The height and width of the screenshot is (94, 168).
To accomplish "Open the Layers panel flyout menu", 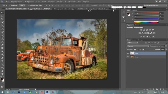I will pos(166,40).
